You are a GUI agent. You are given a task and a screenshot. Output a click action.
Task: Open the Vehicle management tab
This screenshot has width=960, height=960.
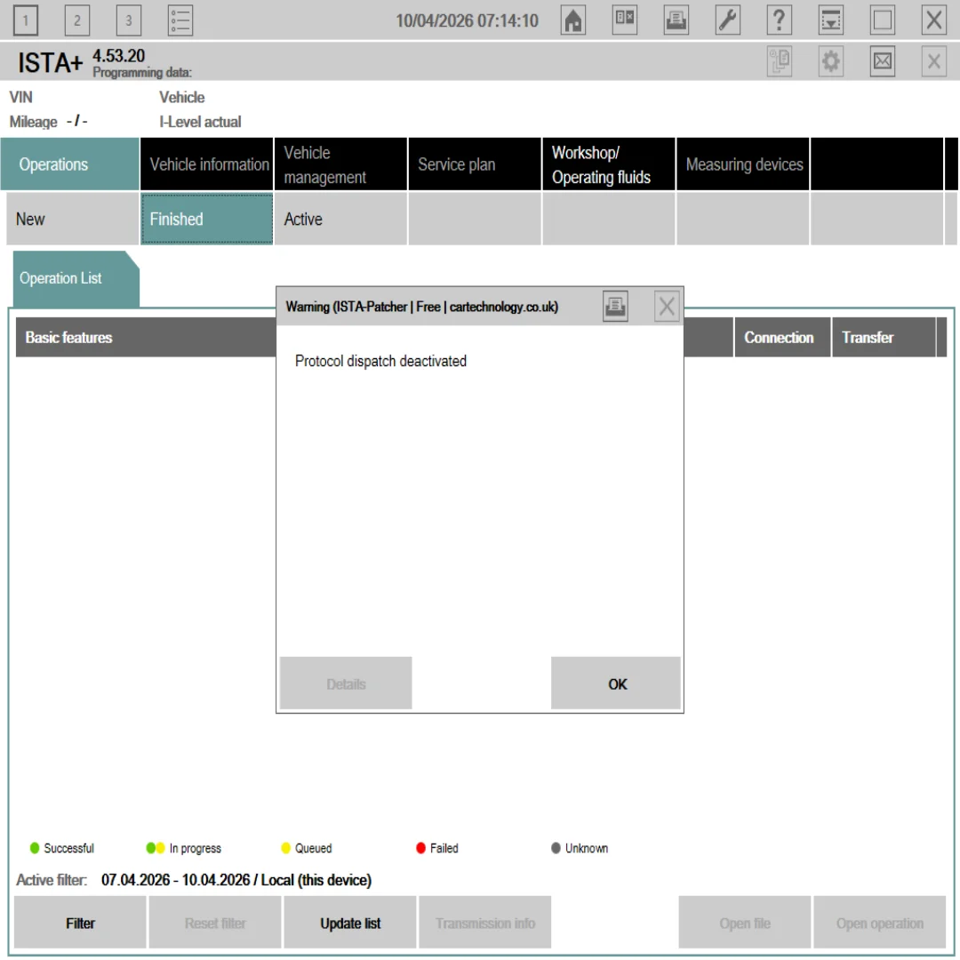click(x=341, y=164)
